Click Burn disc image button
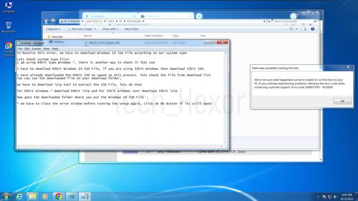Image resolution: width=358 pixels, height=201 pixels. pyautogui.click(x=80, y=29)
